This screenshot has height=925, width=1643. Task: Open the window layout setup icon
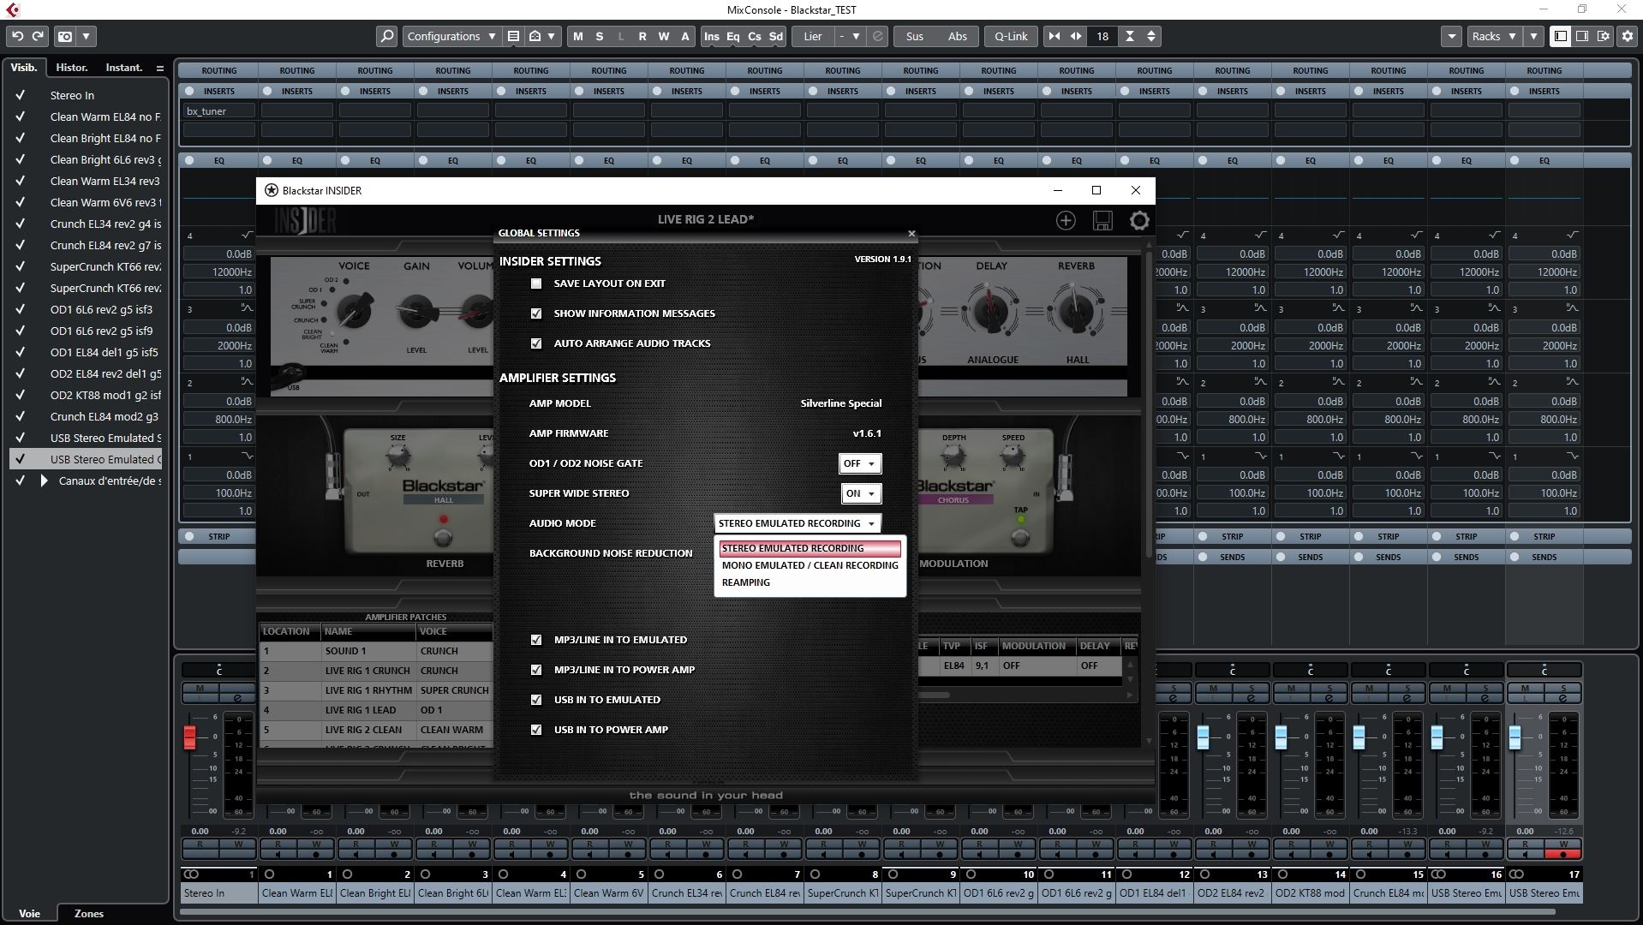pos(1604,36)
